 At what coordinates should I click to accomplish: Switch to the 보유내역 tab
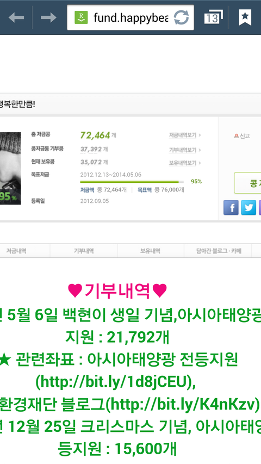[x=151, y=251]
